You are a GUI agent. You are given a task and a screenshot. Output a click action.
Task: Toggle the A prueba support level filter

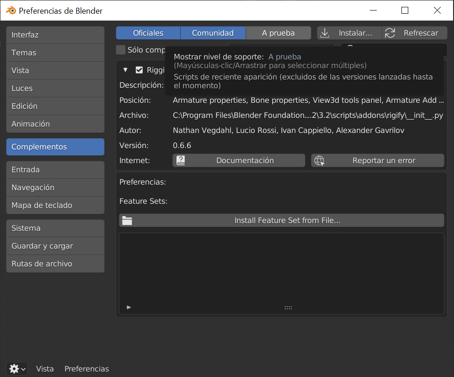[x=278, y=33]
